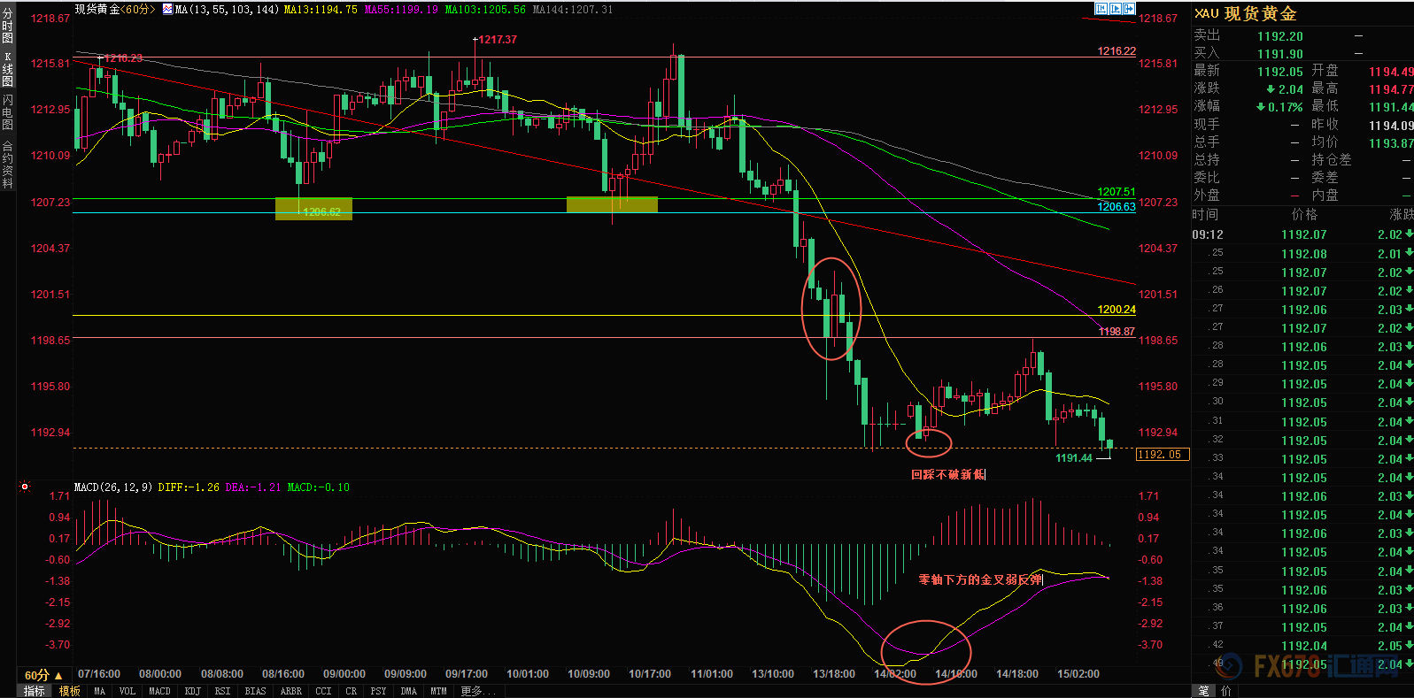Switch to 分时图 side tab
This screenshot has width=1414, height=698.
[x=8, y=26]
